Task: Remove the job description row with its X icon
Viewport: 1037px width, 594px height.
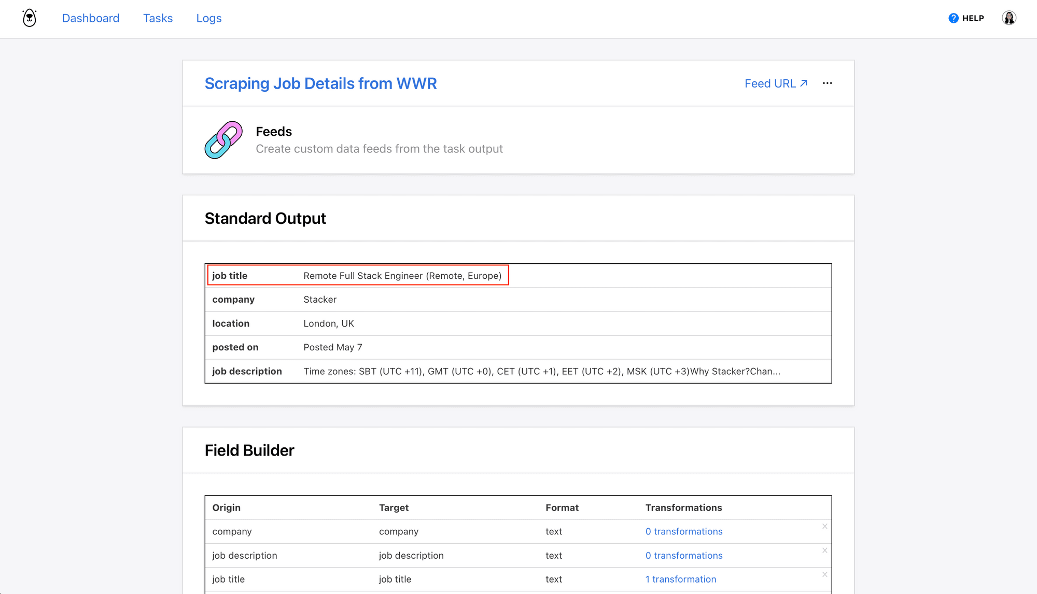Action: point(824,550)
